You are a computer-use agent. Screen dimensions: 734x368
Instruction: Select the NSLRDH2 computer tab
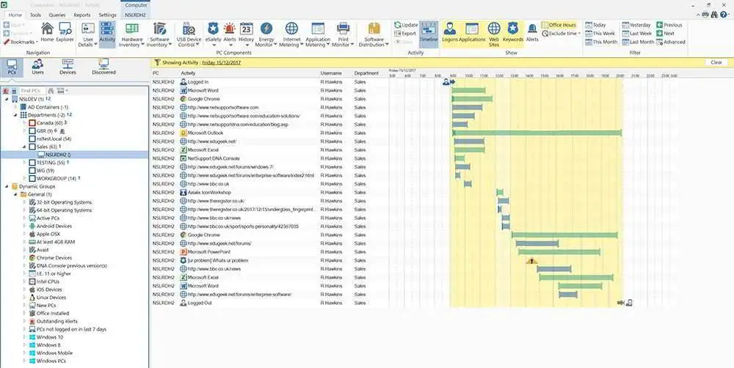(136, 15)
